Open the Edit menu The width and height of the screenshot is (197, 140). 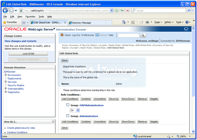pyautogui.click(x=12, y=17)
